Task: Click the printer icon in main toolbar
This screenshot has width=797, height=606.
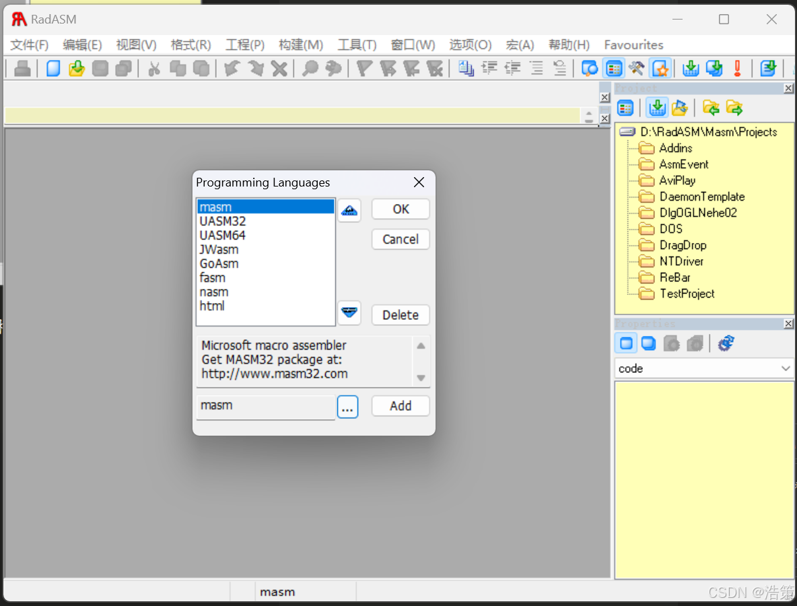Action: coord(22,68)
